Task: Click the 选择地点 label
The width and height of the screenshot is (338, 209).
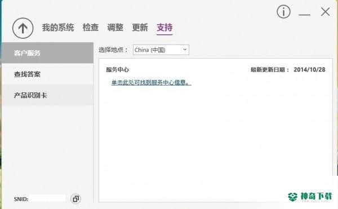Action: [113, 50]
